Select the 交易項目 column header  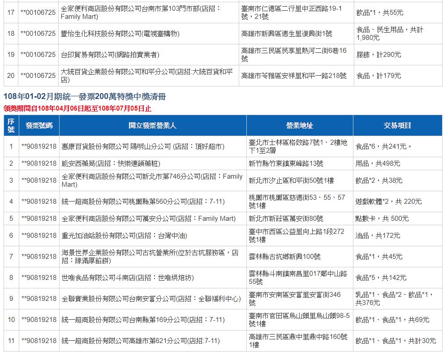tap(397, 125)
